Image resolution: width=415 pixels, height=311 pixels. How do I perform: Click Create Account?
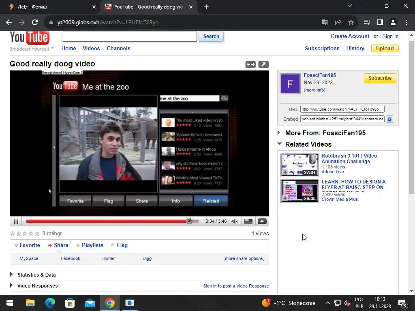pos(350,36)
